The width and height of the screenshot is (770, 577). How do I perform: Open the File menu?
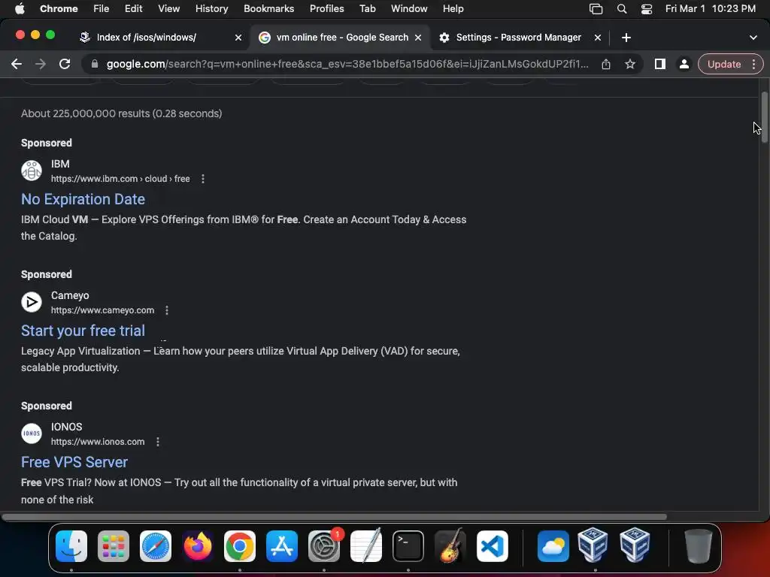[102, 9]
